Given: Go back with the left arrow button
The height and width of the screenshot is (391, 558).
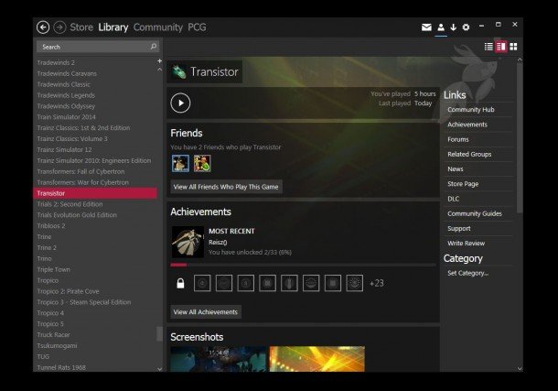Looking at the screenshot, I should click(x=43, y=27).
